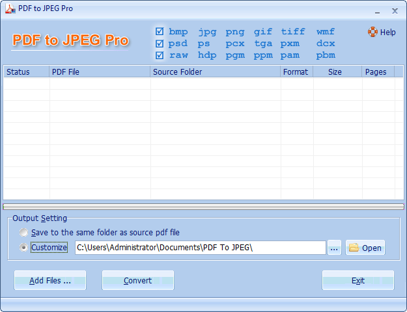Click the Help lifebuoy icon
Image resolution: width=407 pixels, height=312 pixels.
pyautogui.click(x=372, y=32)
